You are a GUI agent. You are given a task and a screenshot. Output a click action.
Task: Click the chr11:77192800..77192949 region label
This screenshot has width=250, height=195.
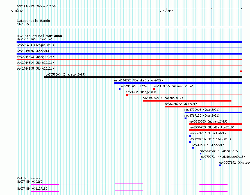click(37, 6)
